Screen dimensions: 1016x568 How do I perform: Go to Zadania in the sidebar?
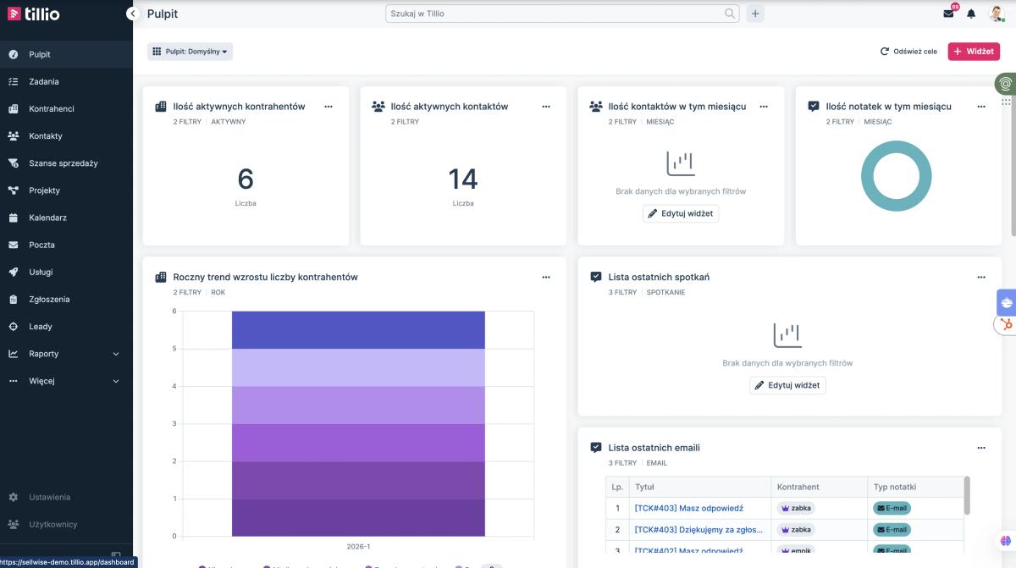[66, 81]
